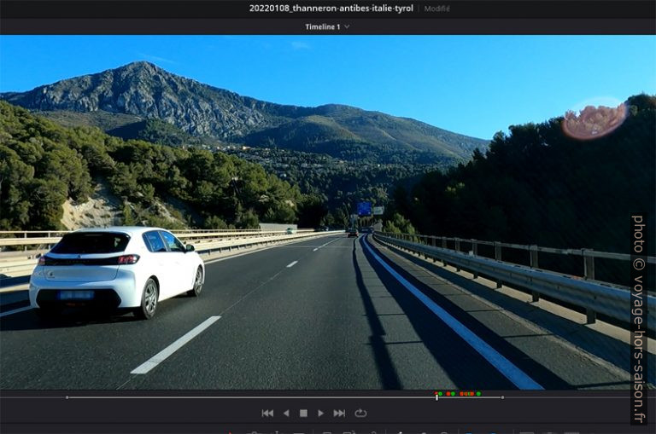This screenshot has width=656, height=434.
Task: Select the green marker next to the playhead
Action: coord(440,394)
